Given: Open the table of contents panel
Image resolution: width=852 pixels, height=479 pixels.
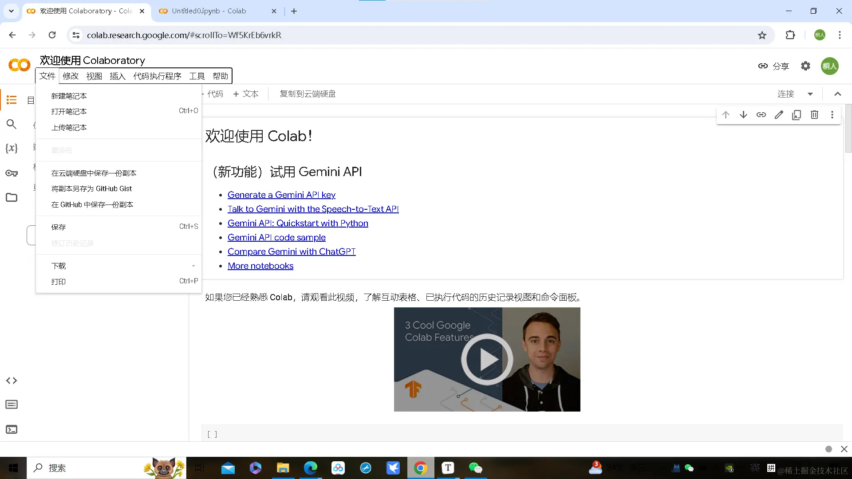Looking at the screenshot, I should [12, 100].
